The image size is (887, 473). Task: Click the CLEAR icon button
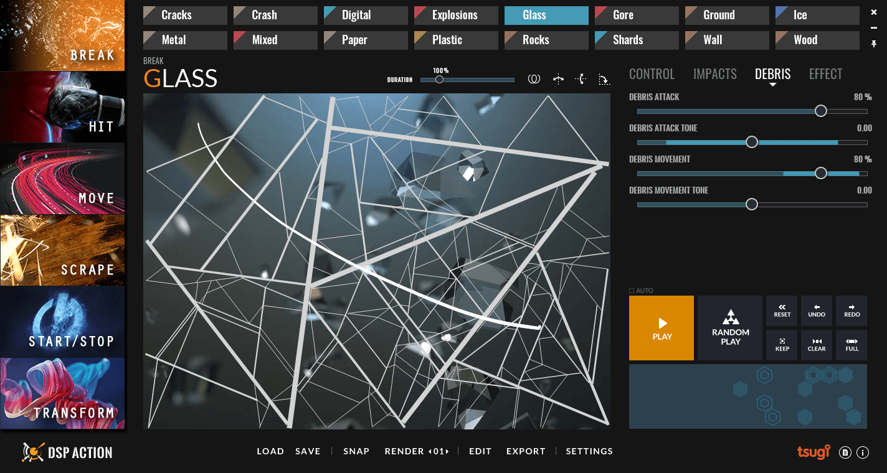[x=816, y=345]
